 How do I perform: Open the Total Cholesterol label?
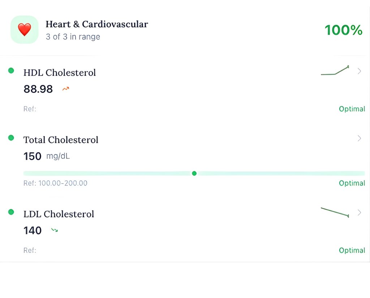click(x=61, y=140)
